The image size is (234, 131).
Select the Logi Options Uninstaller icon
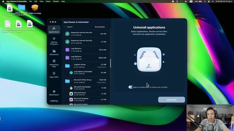tap(71, 73)
